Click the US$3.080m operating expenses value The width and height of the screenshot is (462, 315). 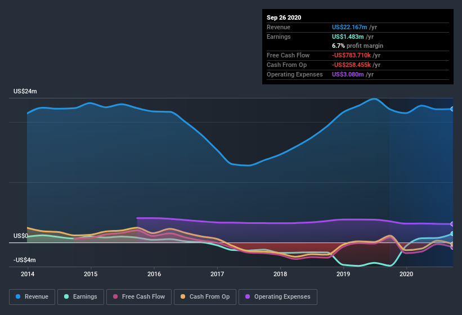coord(348,74)
